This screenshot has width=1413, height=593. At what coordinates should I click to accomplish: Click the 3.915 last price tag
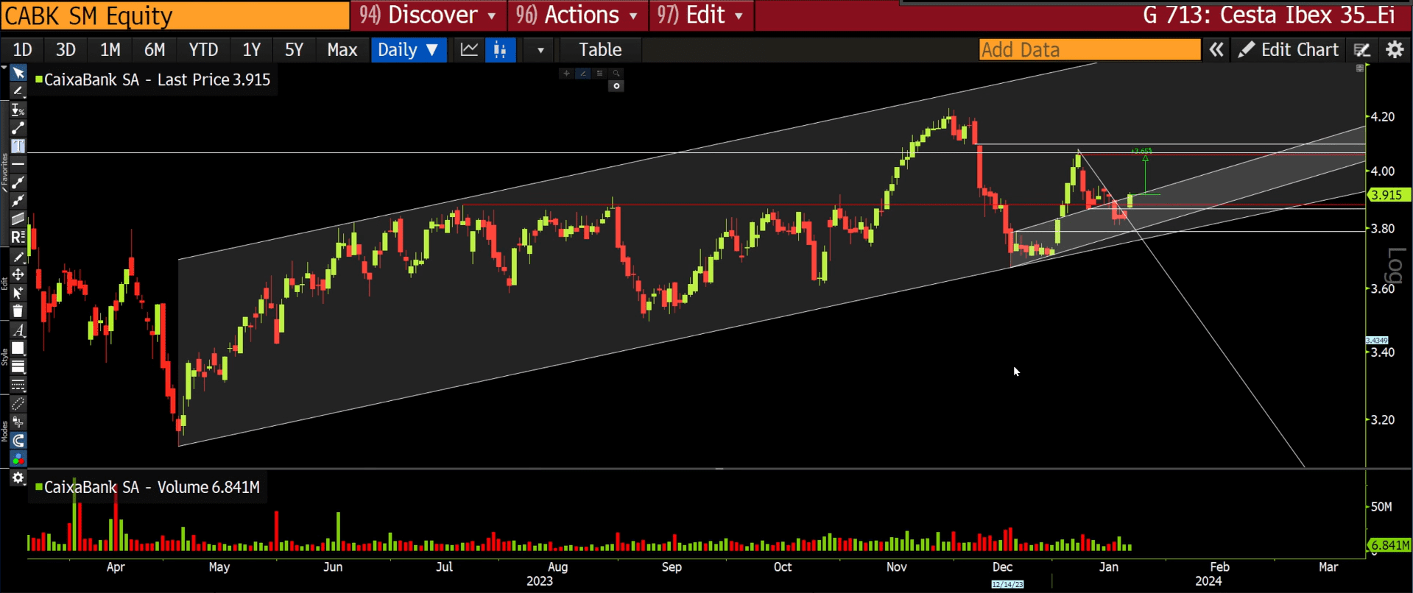click(x=1389, y=195)
